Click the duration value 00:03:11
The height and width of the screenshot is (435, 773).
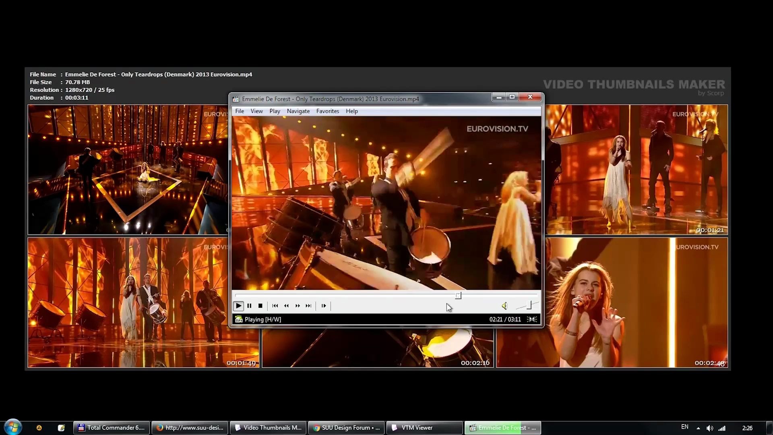pyautogui.click(x=76, y=97)
